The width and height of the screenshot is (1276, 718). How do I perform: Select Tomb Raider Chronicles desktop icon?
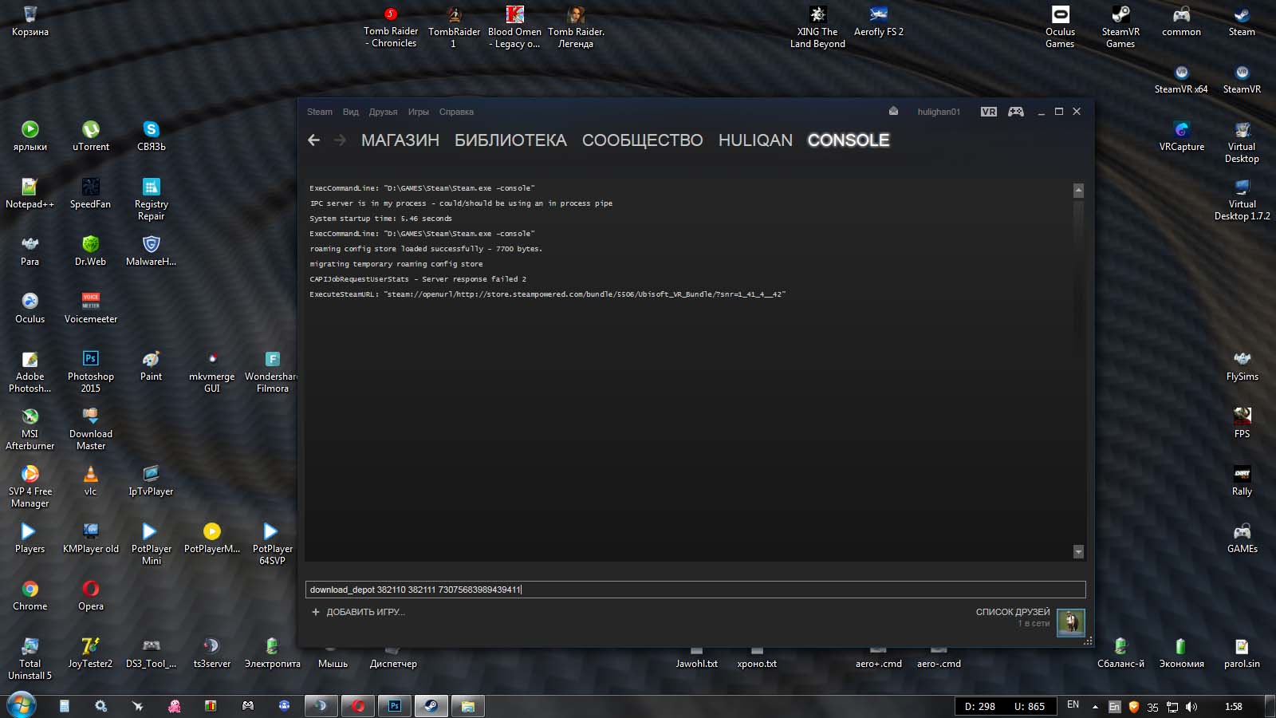(x=391, y=26)
